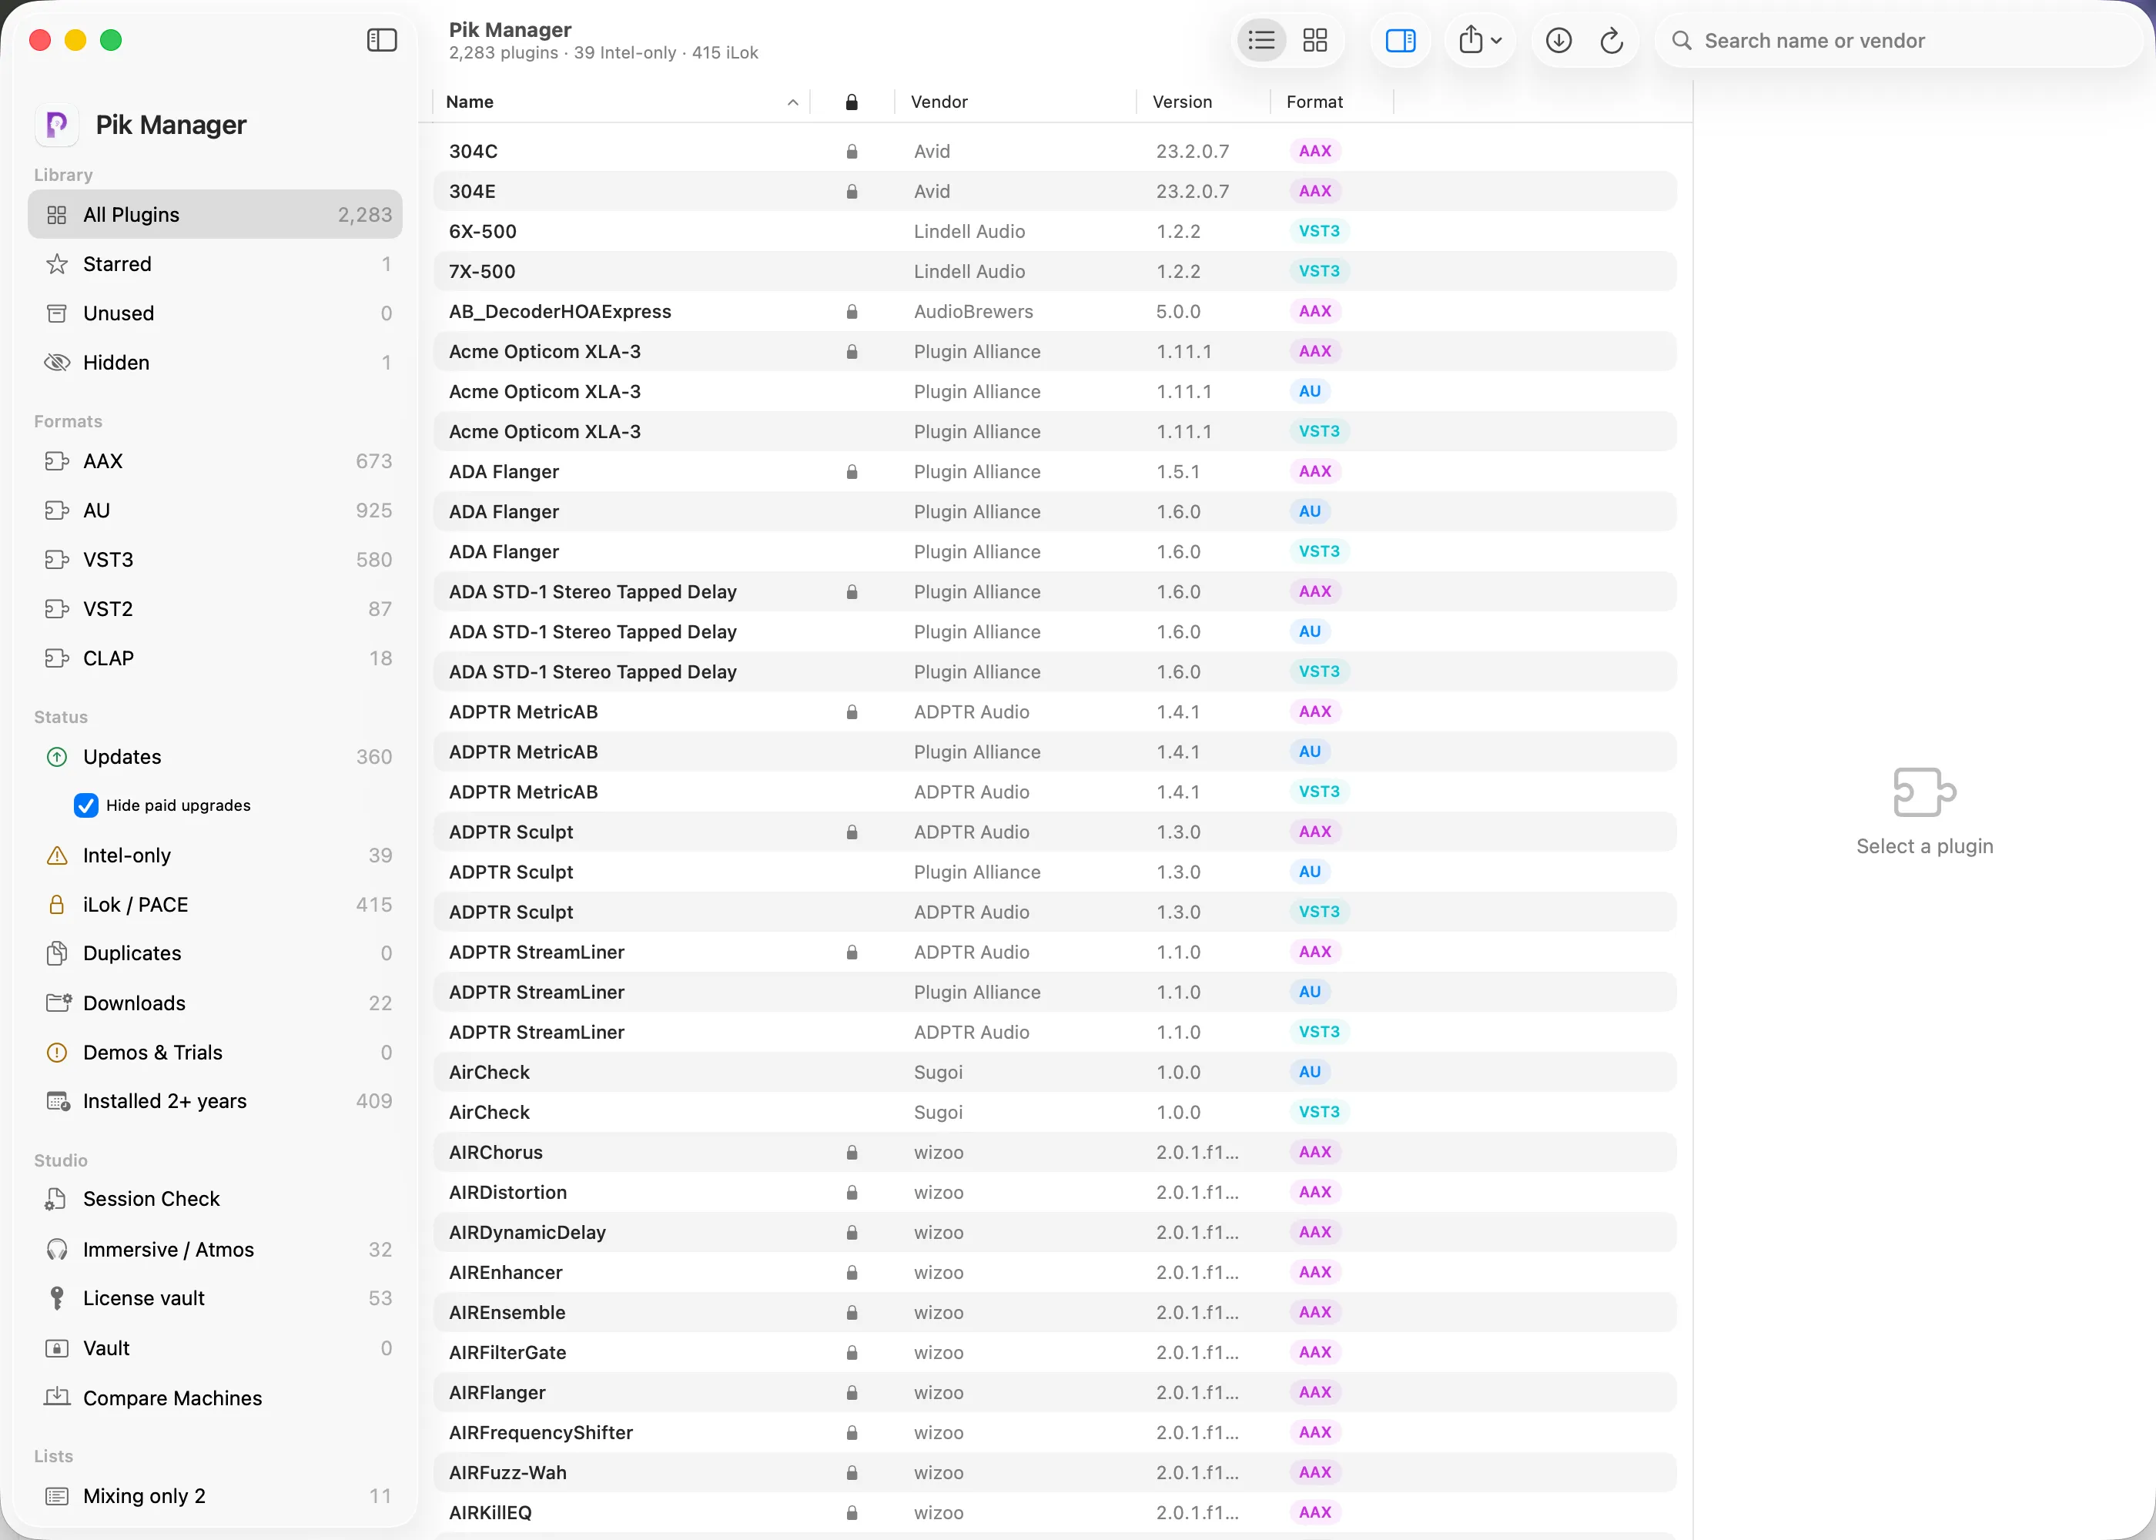Switch to list view
The width and height of the screenshot is (2156, 1540).
[x=1261, y=40]
